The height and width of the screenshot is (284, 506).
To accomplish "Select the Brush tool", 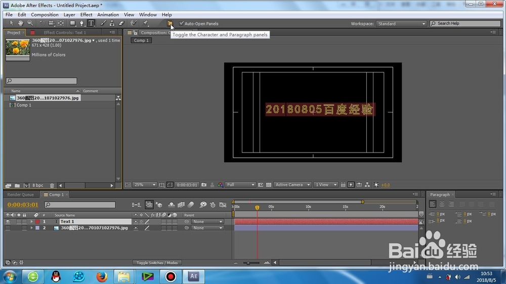I will coord(103,23).
